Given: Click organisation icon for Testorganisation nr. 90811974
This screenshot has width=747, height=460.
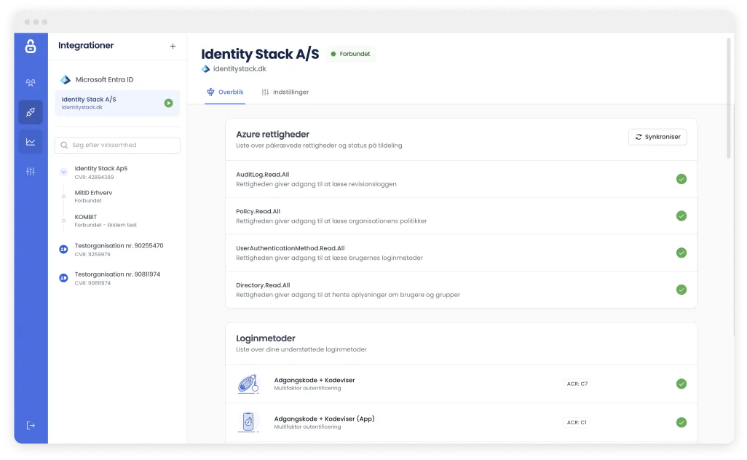Looking at the screenshot, I should click(63, 277).
